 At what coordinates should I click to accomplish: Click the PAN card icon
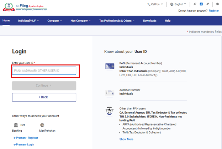point(110,66)
